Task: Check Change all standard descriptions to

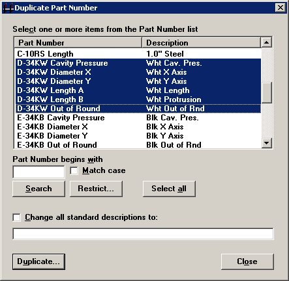Action: (x=17, y=217)
